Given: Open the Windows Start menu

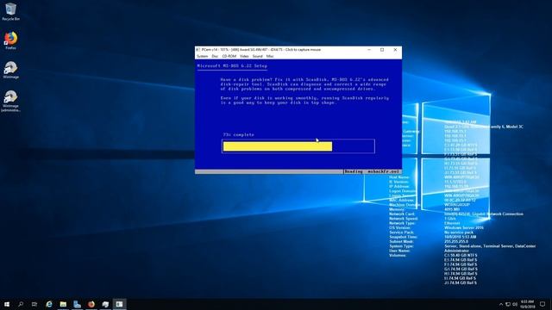Looking at the screenshot, I should [7, 304].
